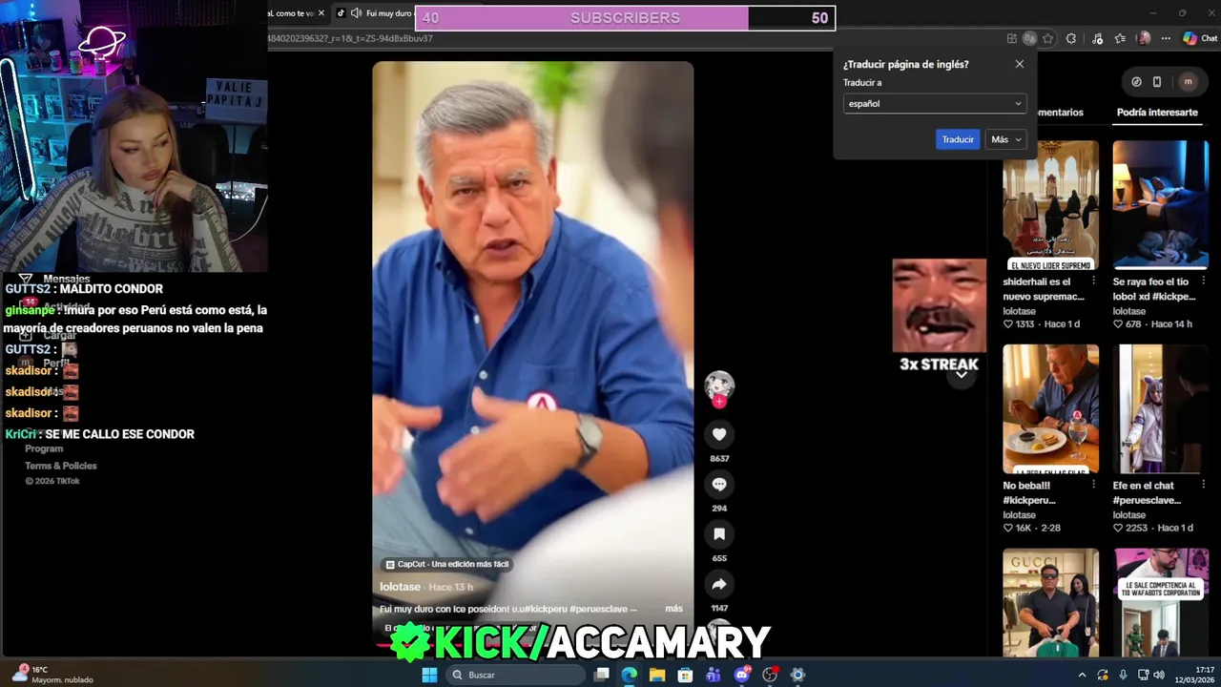Click the CapCut 'Una edición más fácil' tag
Image resolution: width=1221 pixels, height=687 pixels.
coord(446,564)
